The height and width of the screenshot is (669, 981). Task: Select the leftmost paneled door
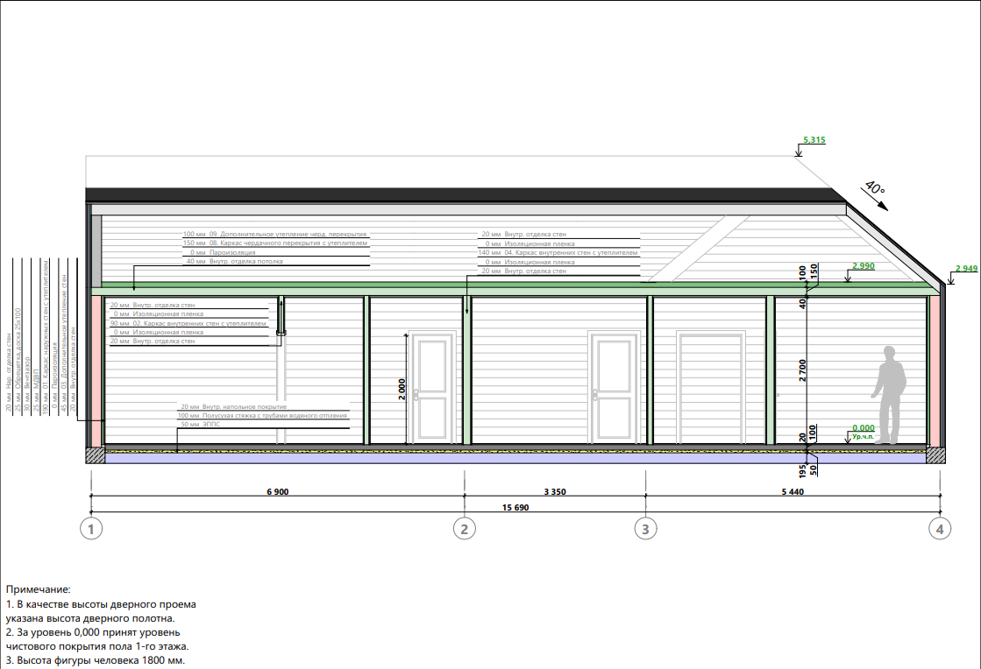click(x=433, y=387)
